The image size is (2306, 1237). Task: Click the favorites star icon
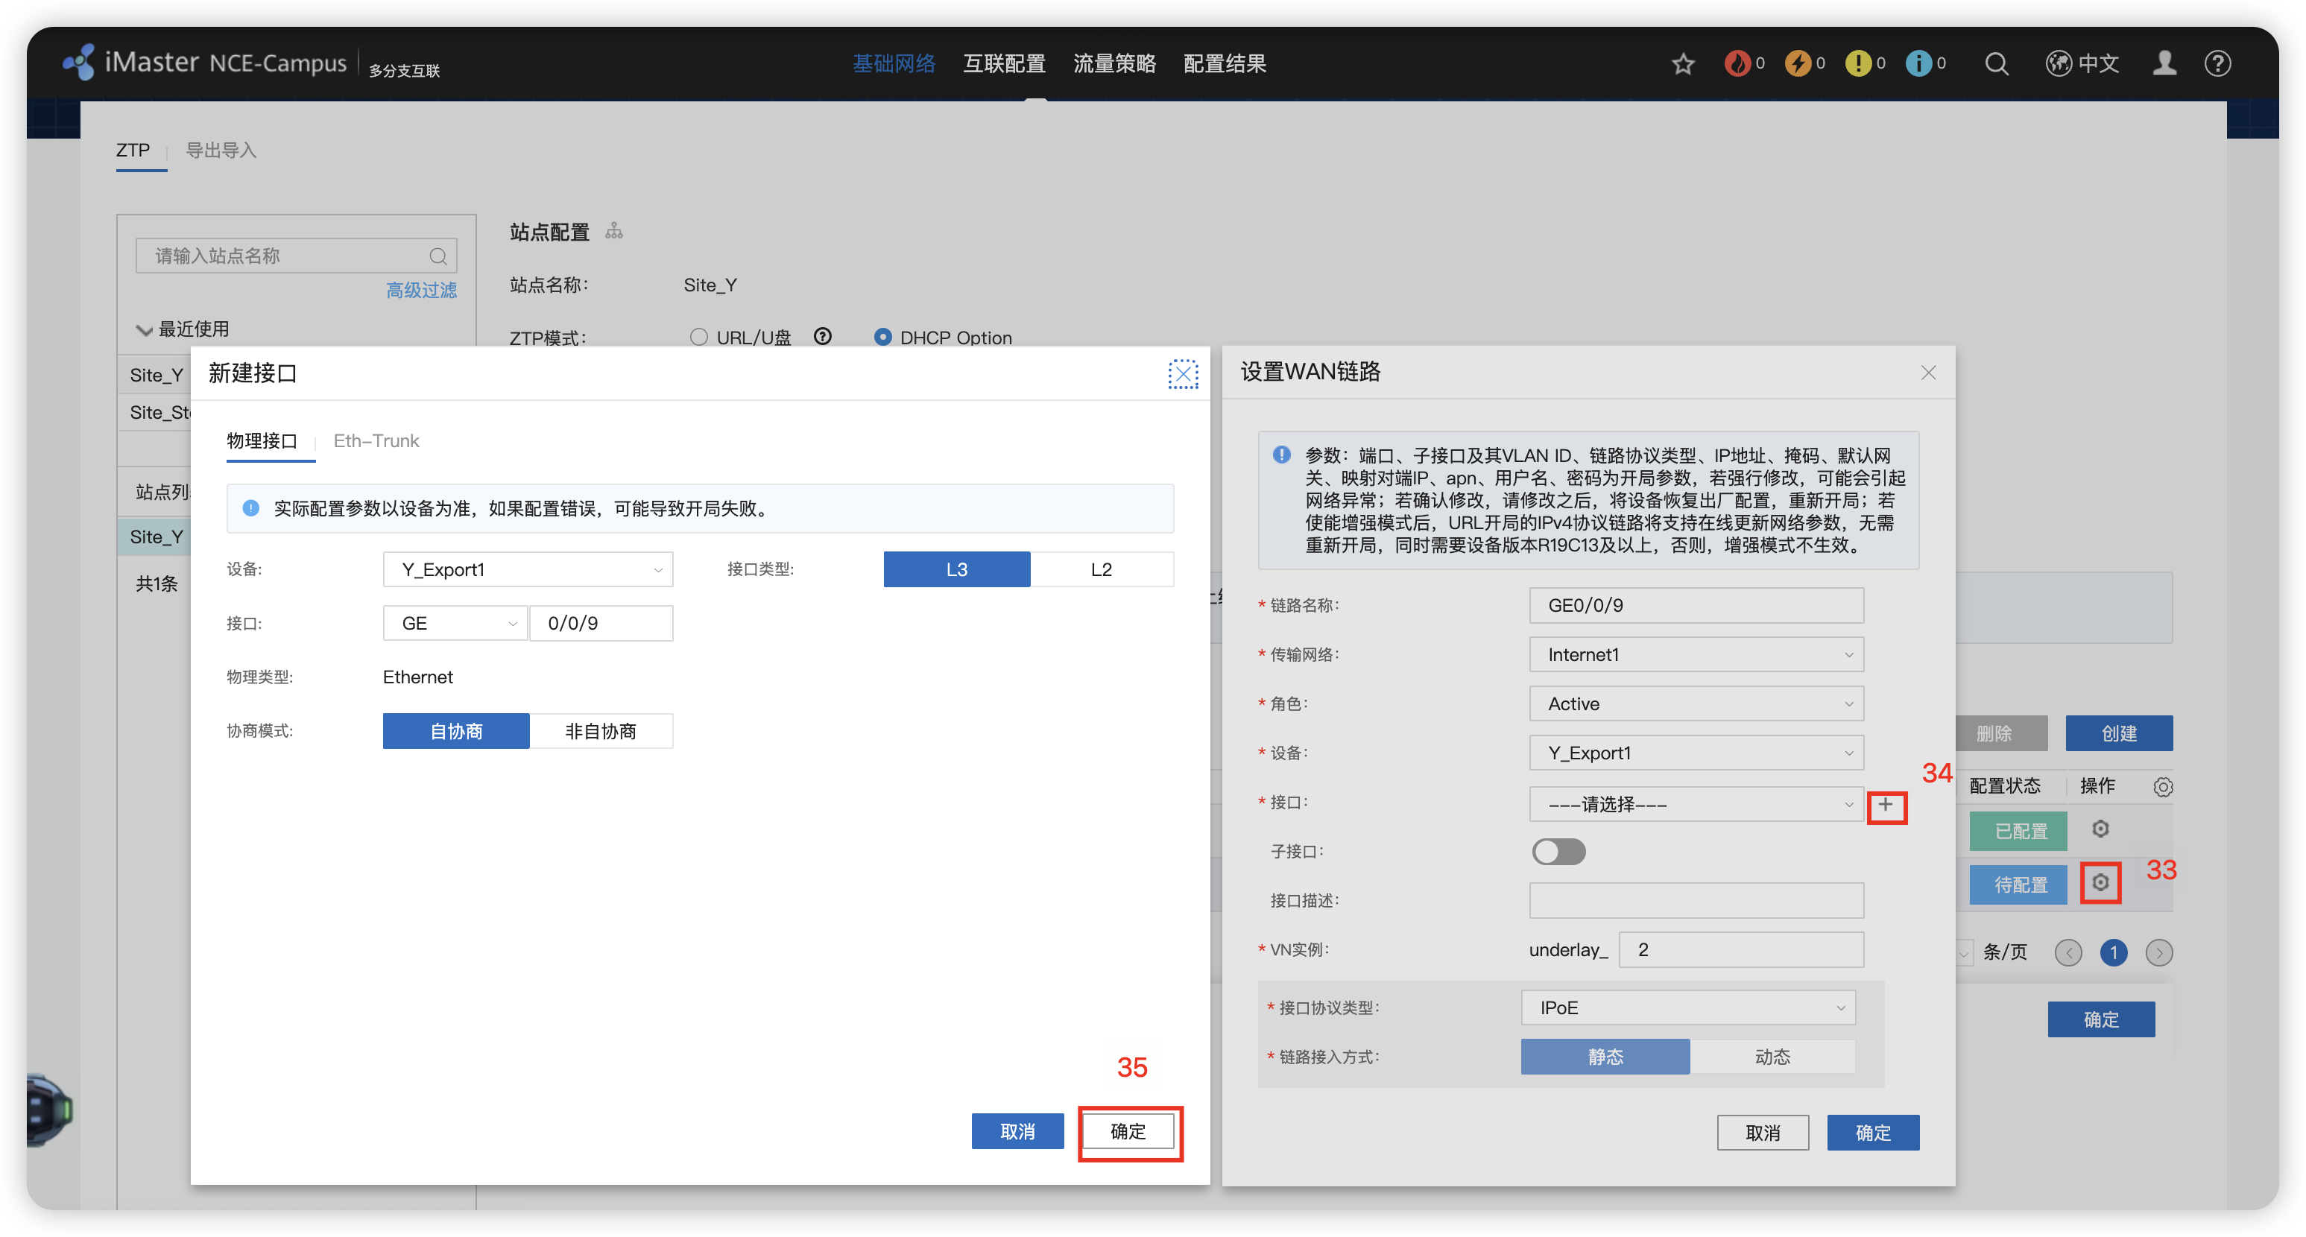coord(1683,63)
